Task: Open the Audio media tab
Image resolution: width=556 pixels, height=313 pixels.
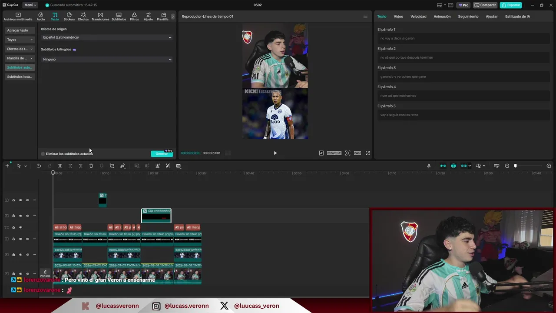Action: pos(41,17)
